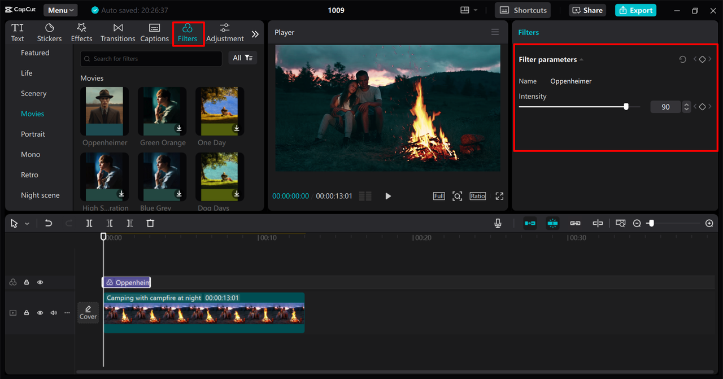Click the Full preview button

click(439, 196)
